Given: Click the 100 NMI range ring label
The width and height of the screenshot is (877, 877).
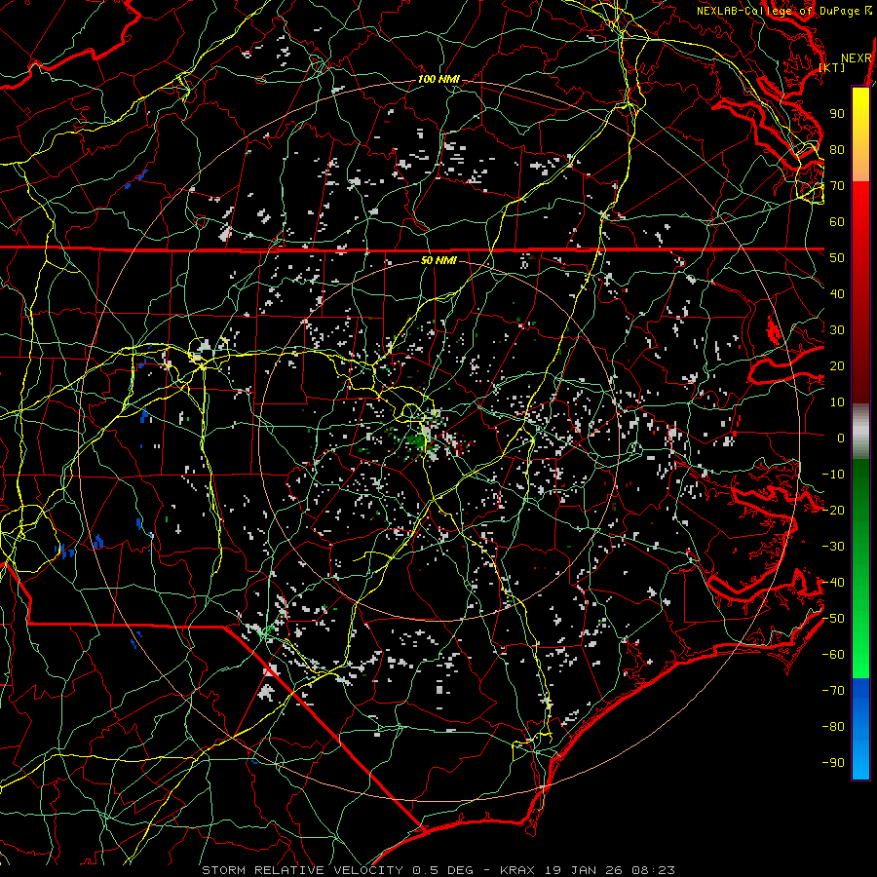Looking at the screenshot, I should click(439, 80).
